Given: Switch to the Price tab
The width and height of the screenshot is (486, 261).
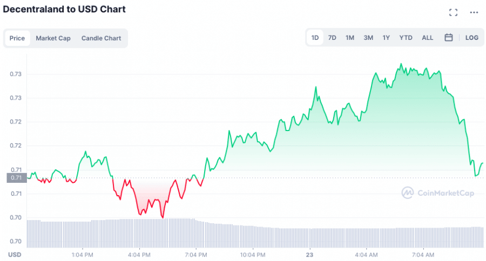Looking at the screenshot, I should click(x=17, y=38).
